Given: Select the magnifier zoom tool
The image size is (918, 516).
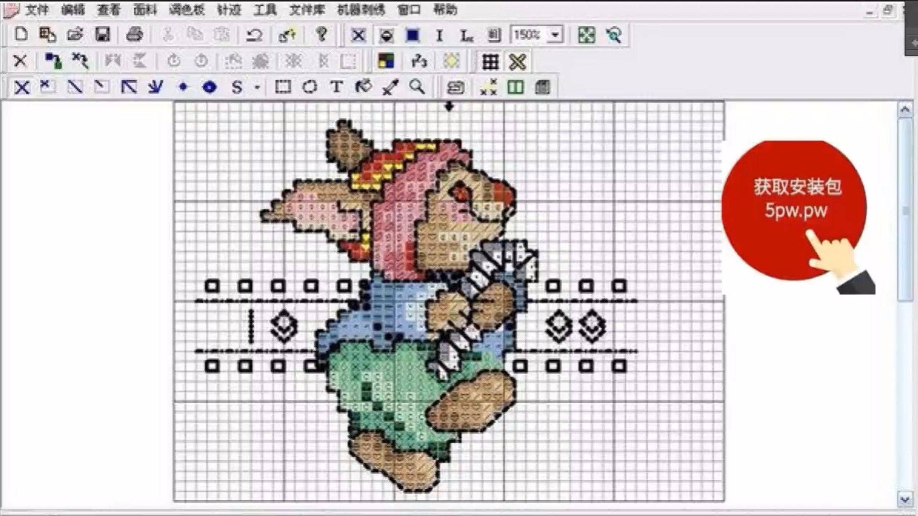Looking at the screenshot, I should [417, 87].
